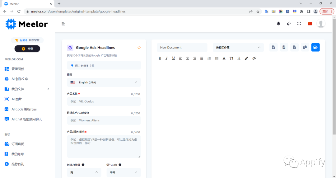This screenshot has width=336, height=178.
Task: Click the Meelor logo
Action: click(x=26, y=24)
